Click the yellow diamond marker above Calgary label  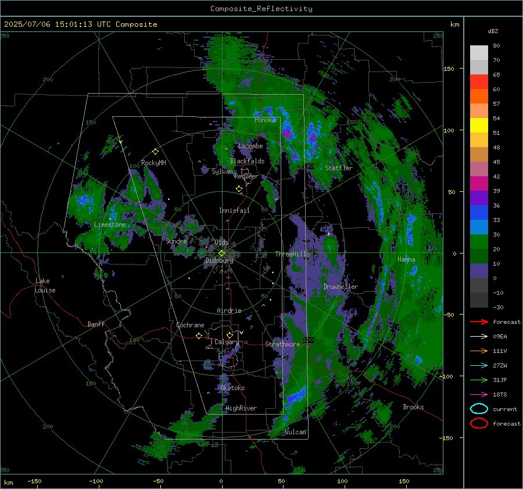click(x=230, y=335)
